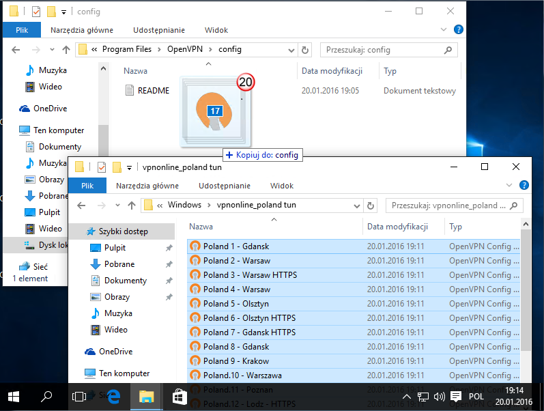Select Poland 3 - Warsaw HTTPS OpenVPN icon
This screenshot has width=544, height=411.
pos(195,274)
